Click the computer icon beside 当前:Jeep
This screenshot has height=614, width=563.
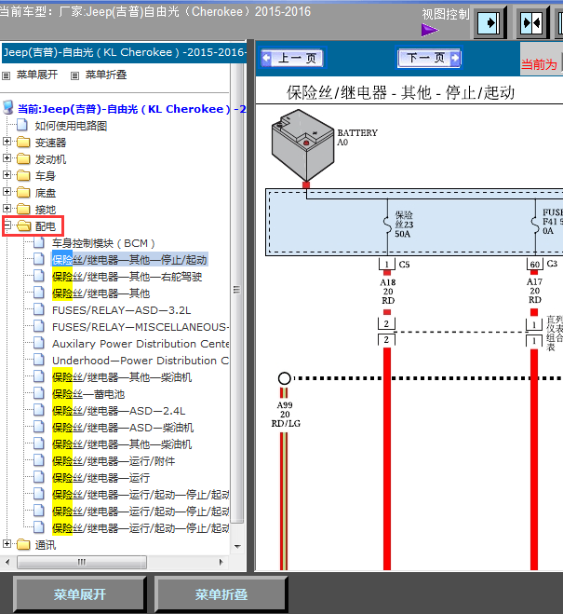point(7,108)
